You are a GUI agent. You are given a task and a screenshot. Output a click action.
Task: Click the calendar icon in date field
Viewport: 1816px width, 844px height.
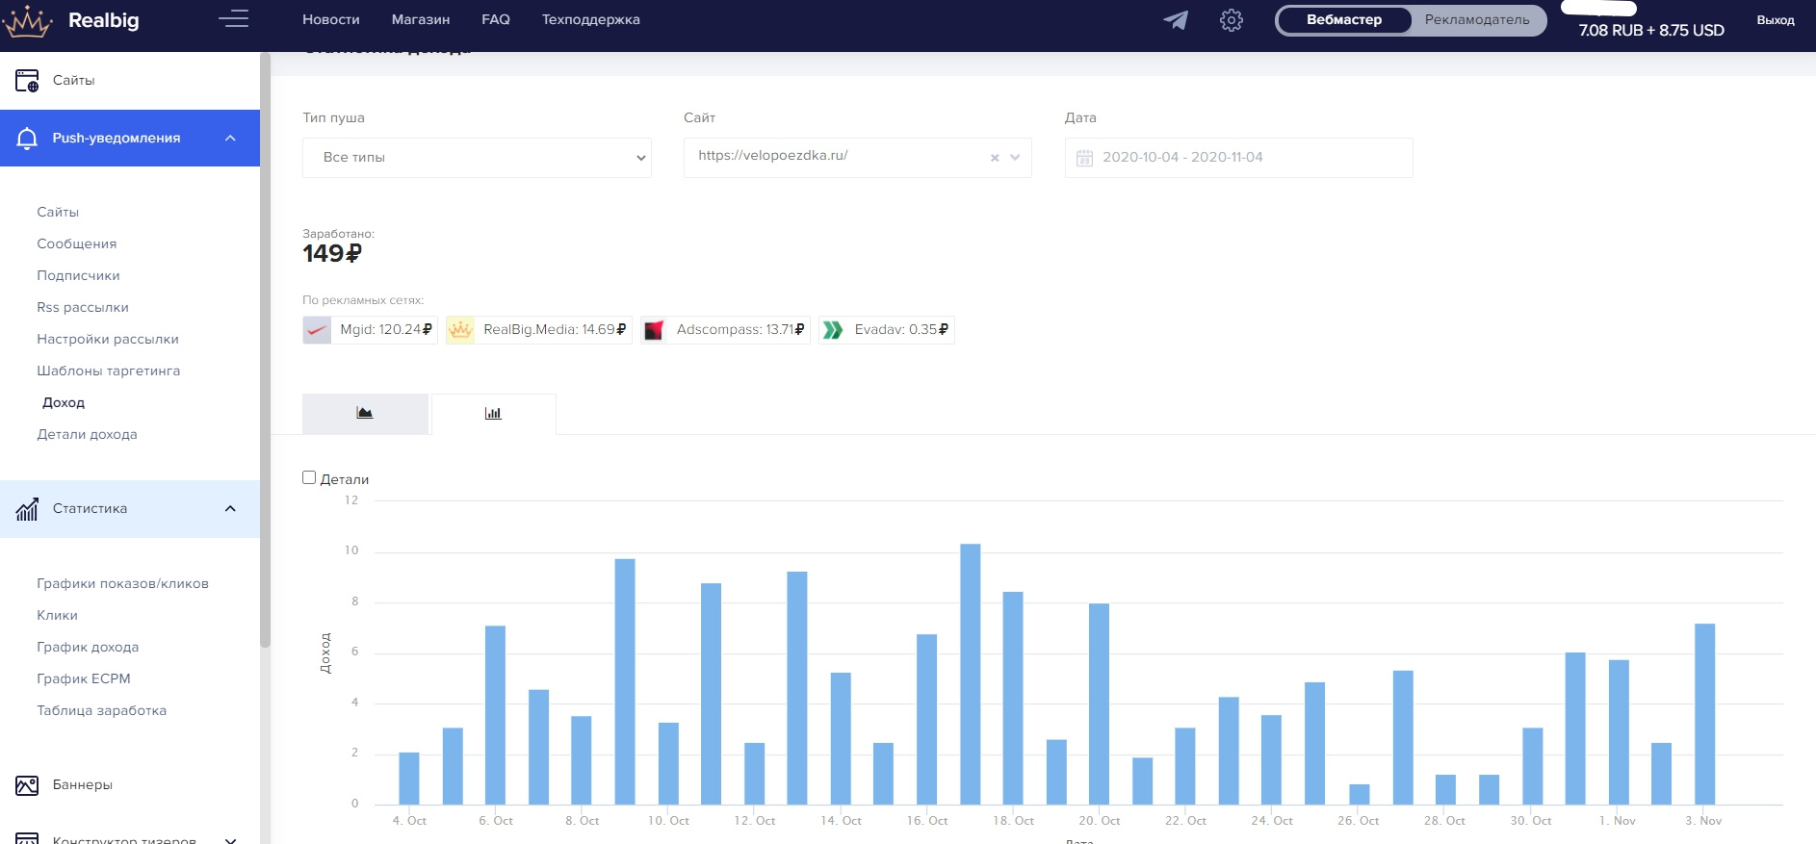[1084, 158]
